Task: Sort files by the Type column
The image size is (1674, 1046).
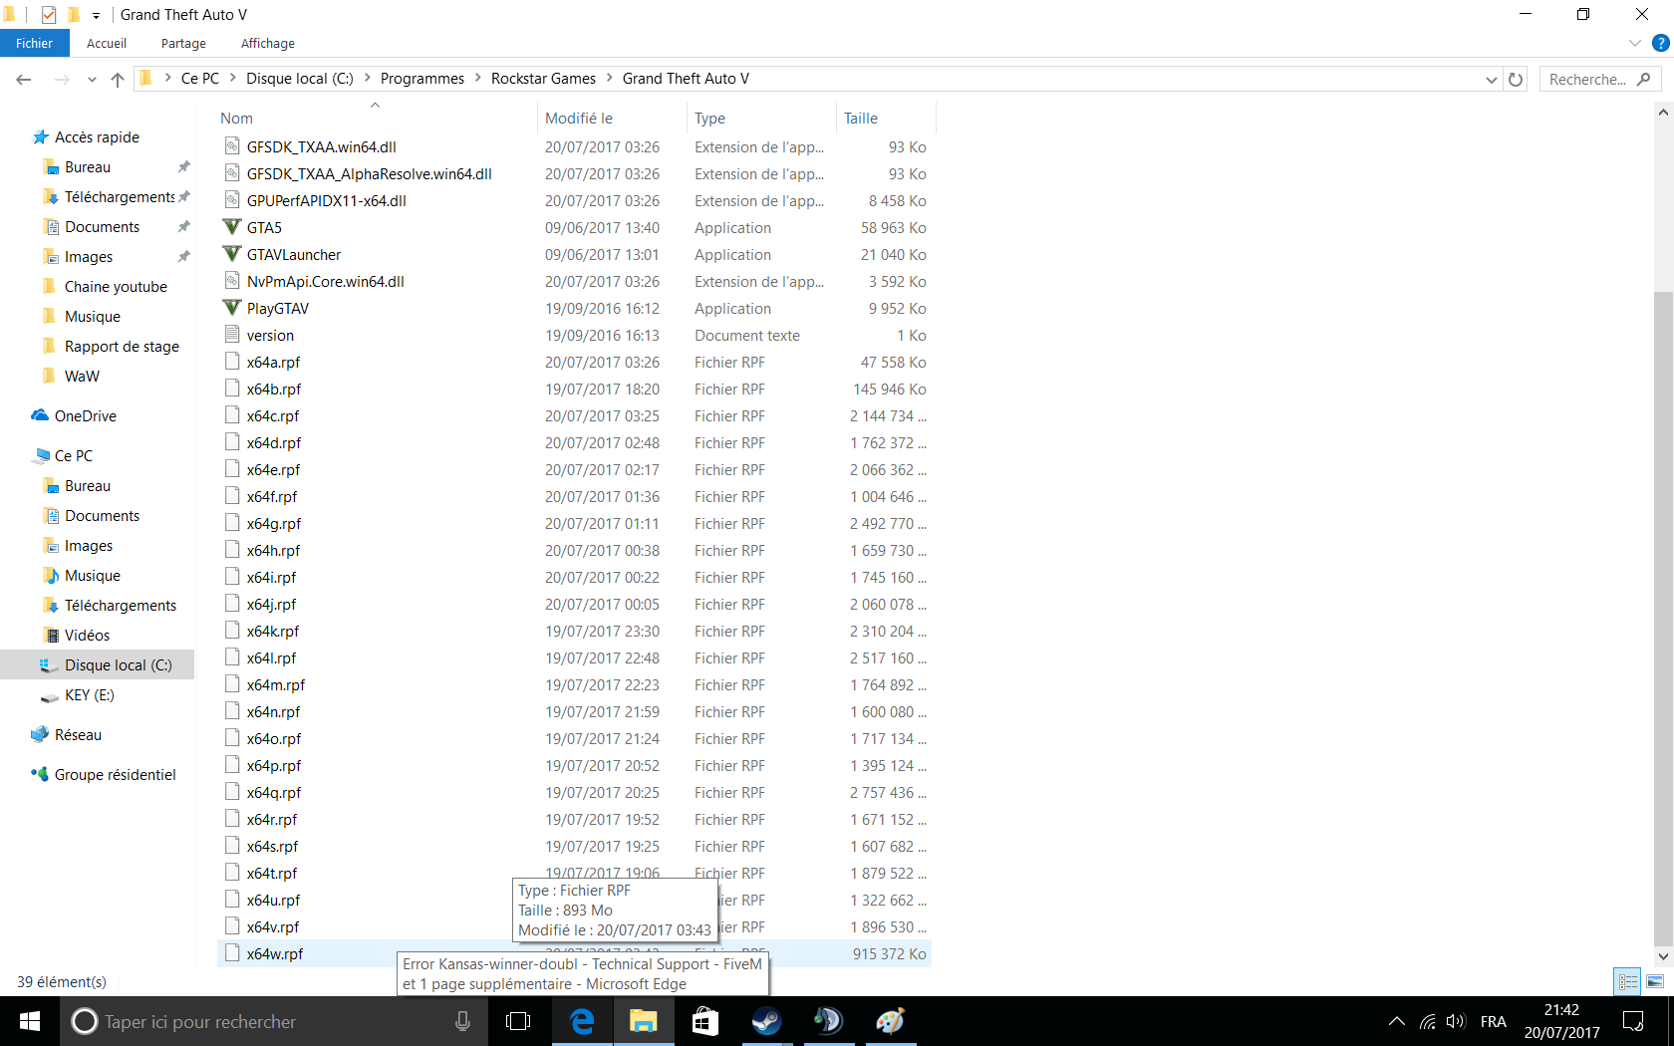Action: point(761,118)
